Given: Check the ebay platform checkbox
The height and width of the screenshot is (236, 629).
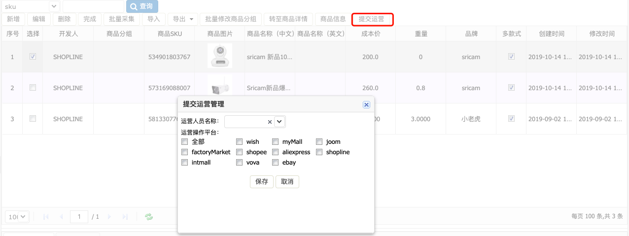Looking at the screenshot, I should (x=276, y=162).
